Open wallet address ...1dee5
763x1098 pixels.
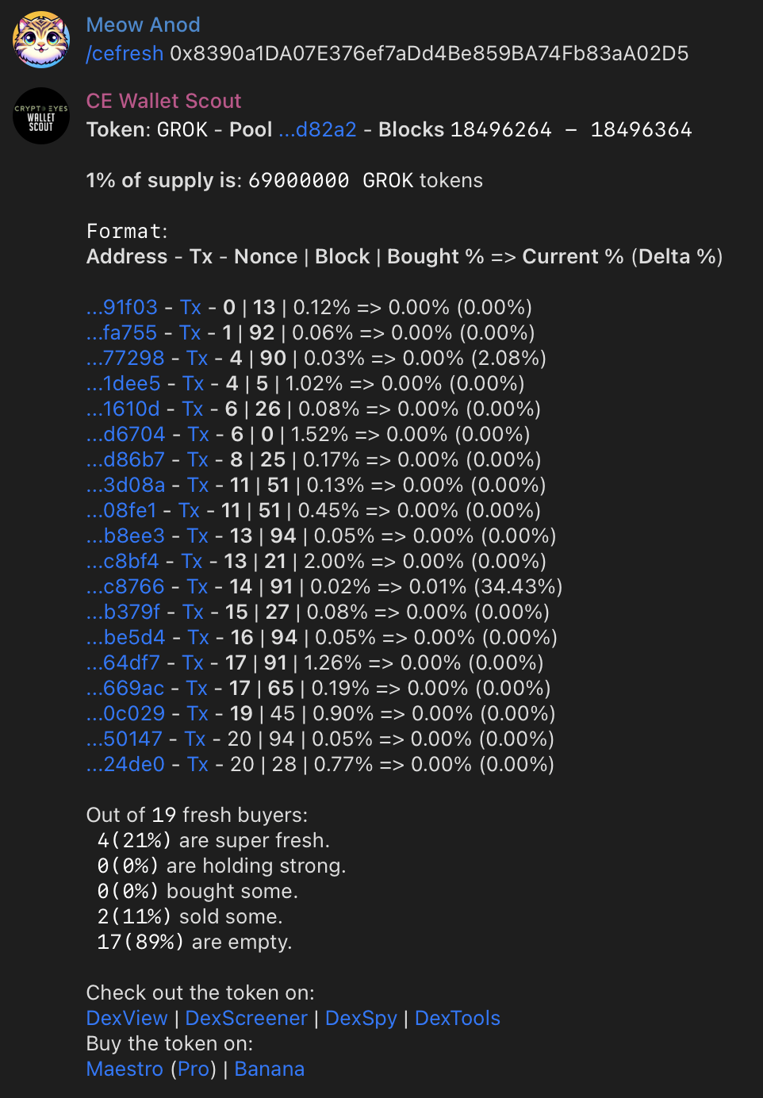(x=123, y=384)
